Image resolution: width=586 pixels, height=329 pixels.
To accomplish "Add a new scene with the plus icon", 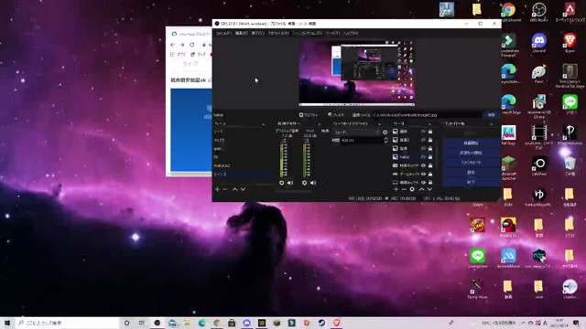I will [x=217, y=189].
